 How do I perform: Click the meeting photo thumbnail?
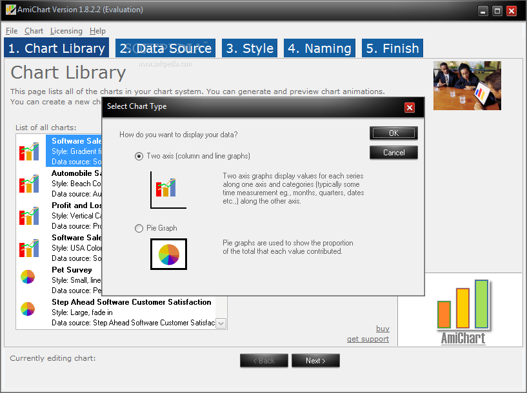tap(467, 86)
